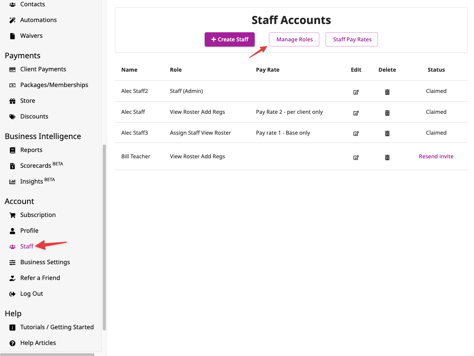Click the Insights chart icon
Image resolution: width=474 pixels, height=356 pixels.
click(13, 182)
